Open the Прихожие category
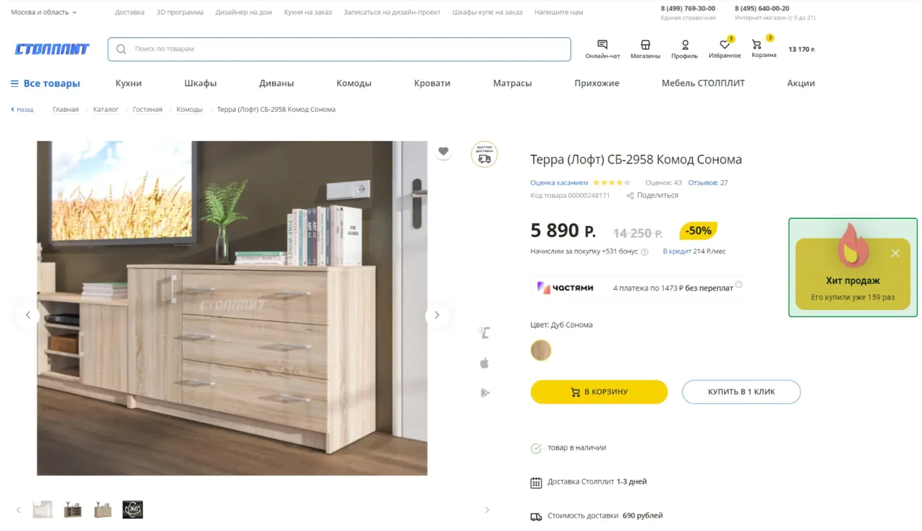The height and width of the screenshot is (531, 922). [x=597, y=83]
